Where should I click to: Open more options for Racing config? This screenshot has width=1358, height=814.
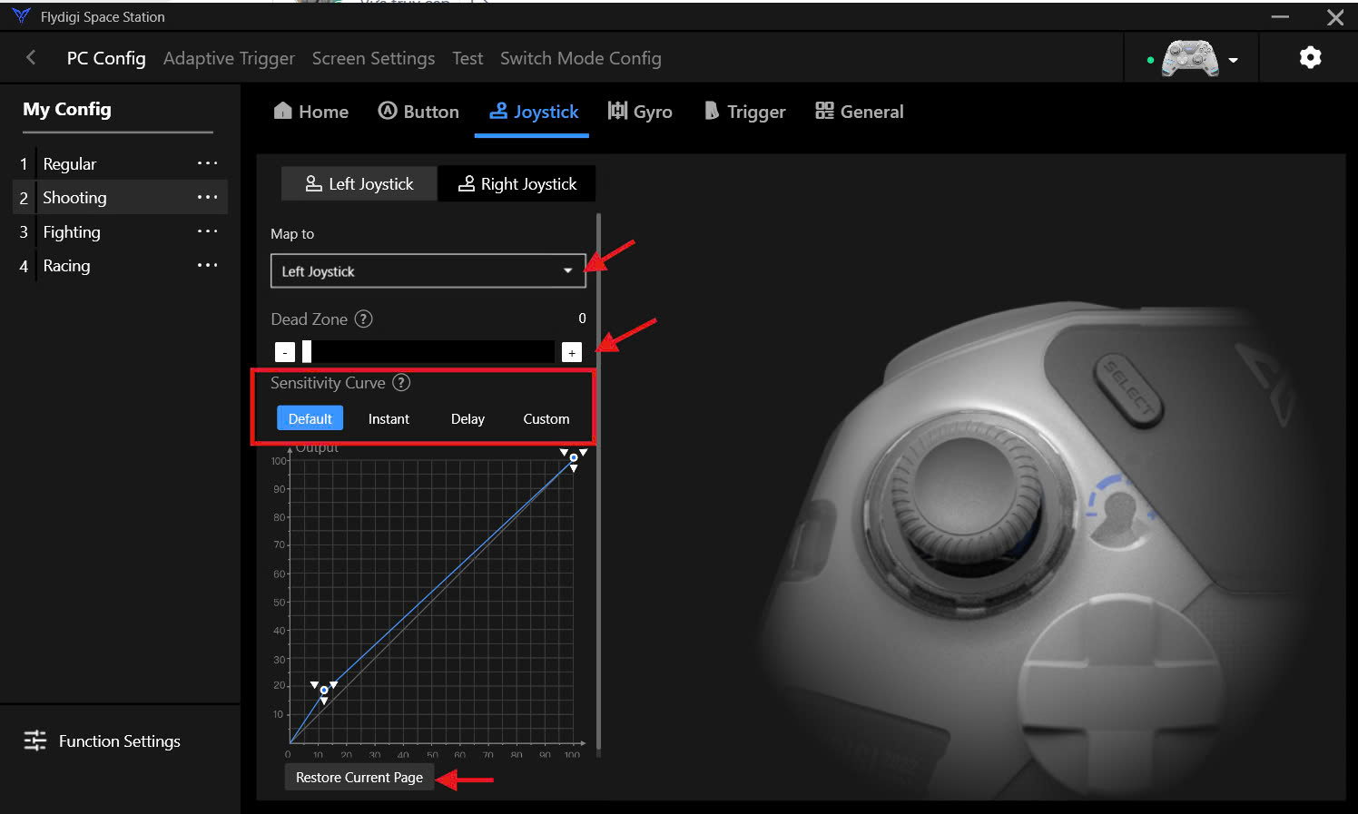[x=208, y=265]
